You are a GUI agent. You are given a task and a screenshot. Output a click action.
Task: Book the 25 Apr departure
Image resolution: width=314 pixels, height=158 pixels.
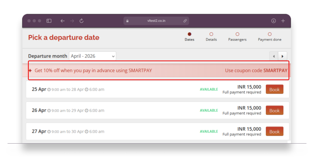pos(274,89)
